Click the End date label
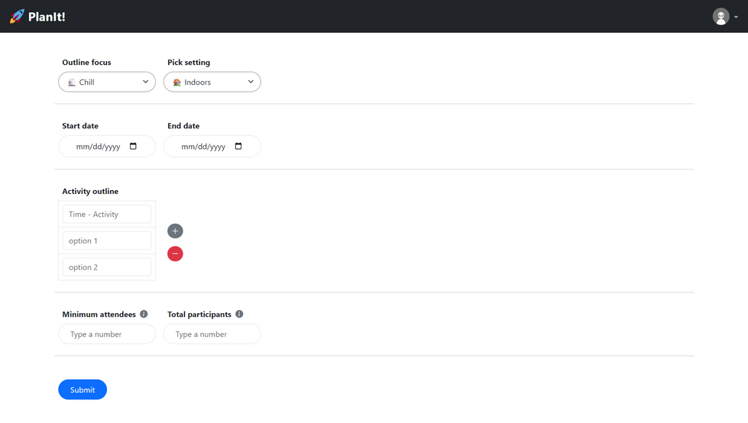Viewport: 748px width, 423px height. pos(183,126)
